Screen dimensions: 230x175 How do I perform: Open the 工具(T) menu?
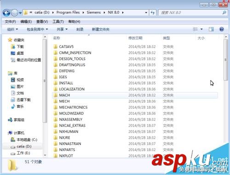click(58, 22)
